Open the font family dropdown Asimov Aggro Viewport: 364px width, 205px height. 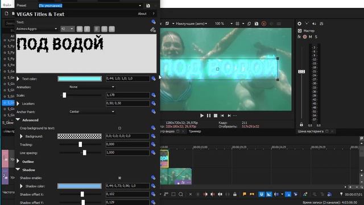pos(36,29)
